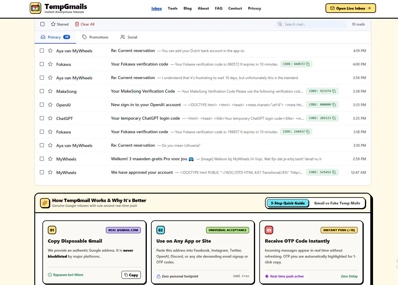
Task: Star the 4:19 PM Aya van MyWheels email
Action: point(50,51)
